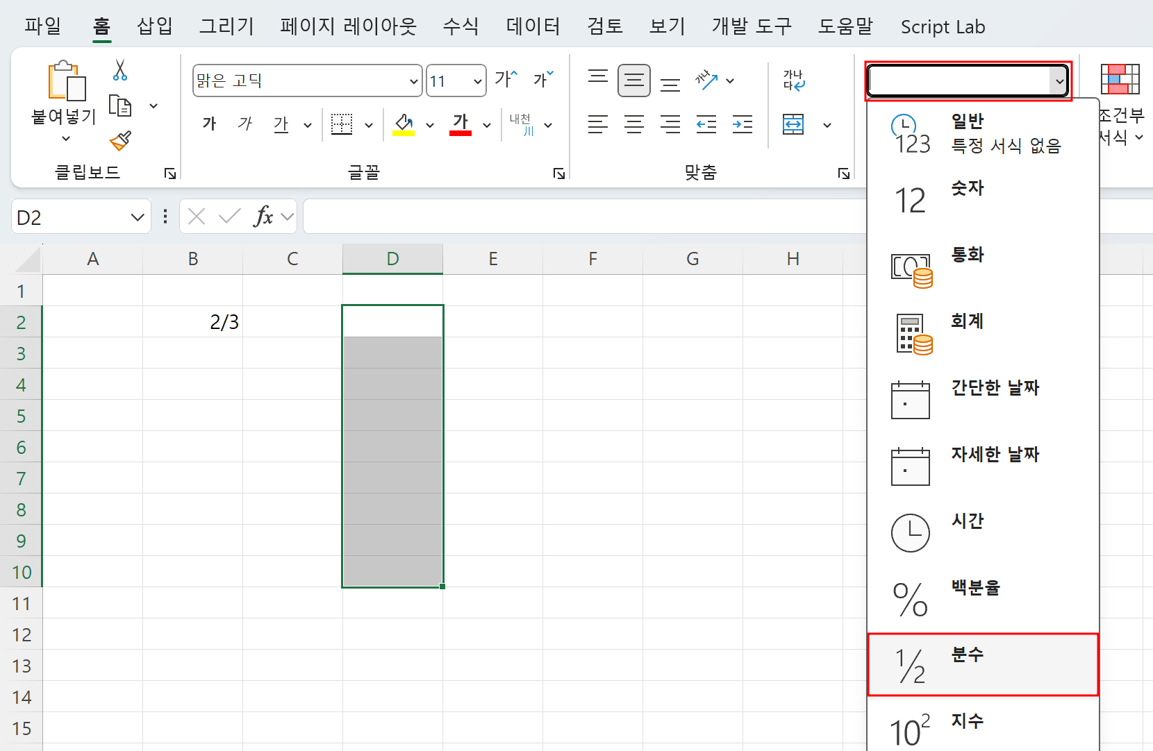Screen dimensions: 1153x751
Task: Enable center horizontal alignment
Action: click(x=634, y=124)
